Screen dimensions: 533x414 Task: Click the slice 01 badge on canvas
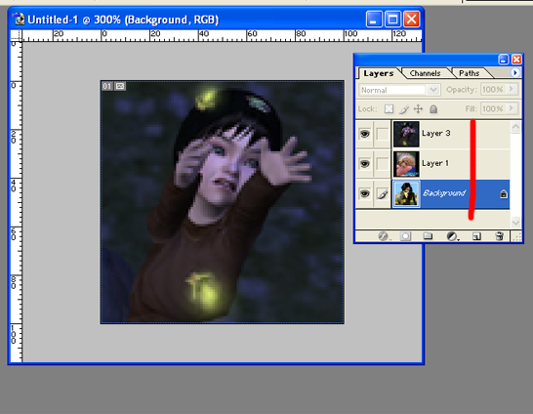coord(106,86)
